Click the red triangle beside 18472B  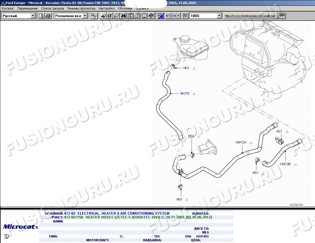296,164
